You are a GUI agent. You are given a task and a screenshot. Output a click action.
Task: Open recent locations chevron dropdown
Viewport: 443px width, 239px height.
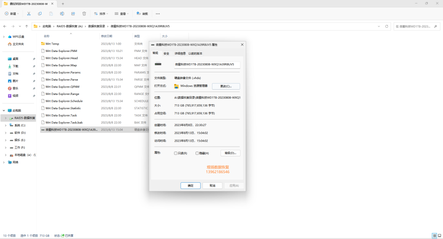pos(20,26)
